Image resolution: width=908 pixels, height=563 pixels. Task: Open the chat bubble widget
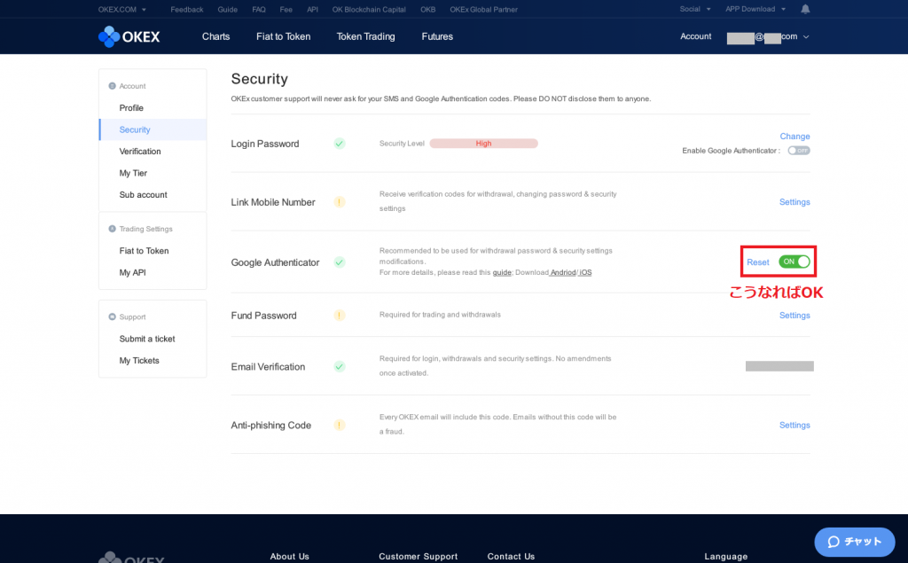(x=854, y=542)
